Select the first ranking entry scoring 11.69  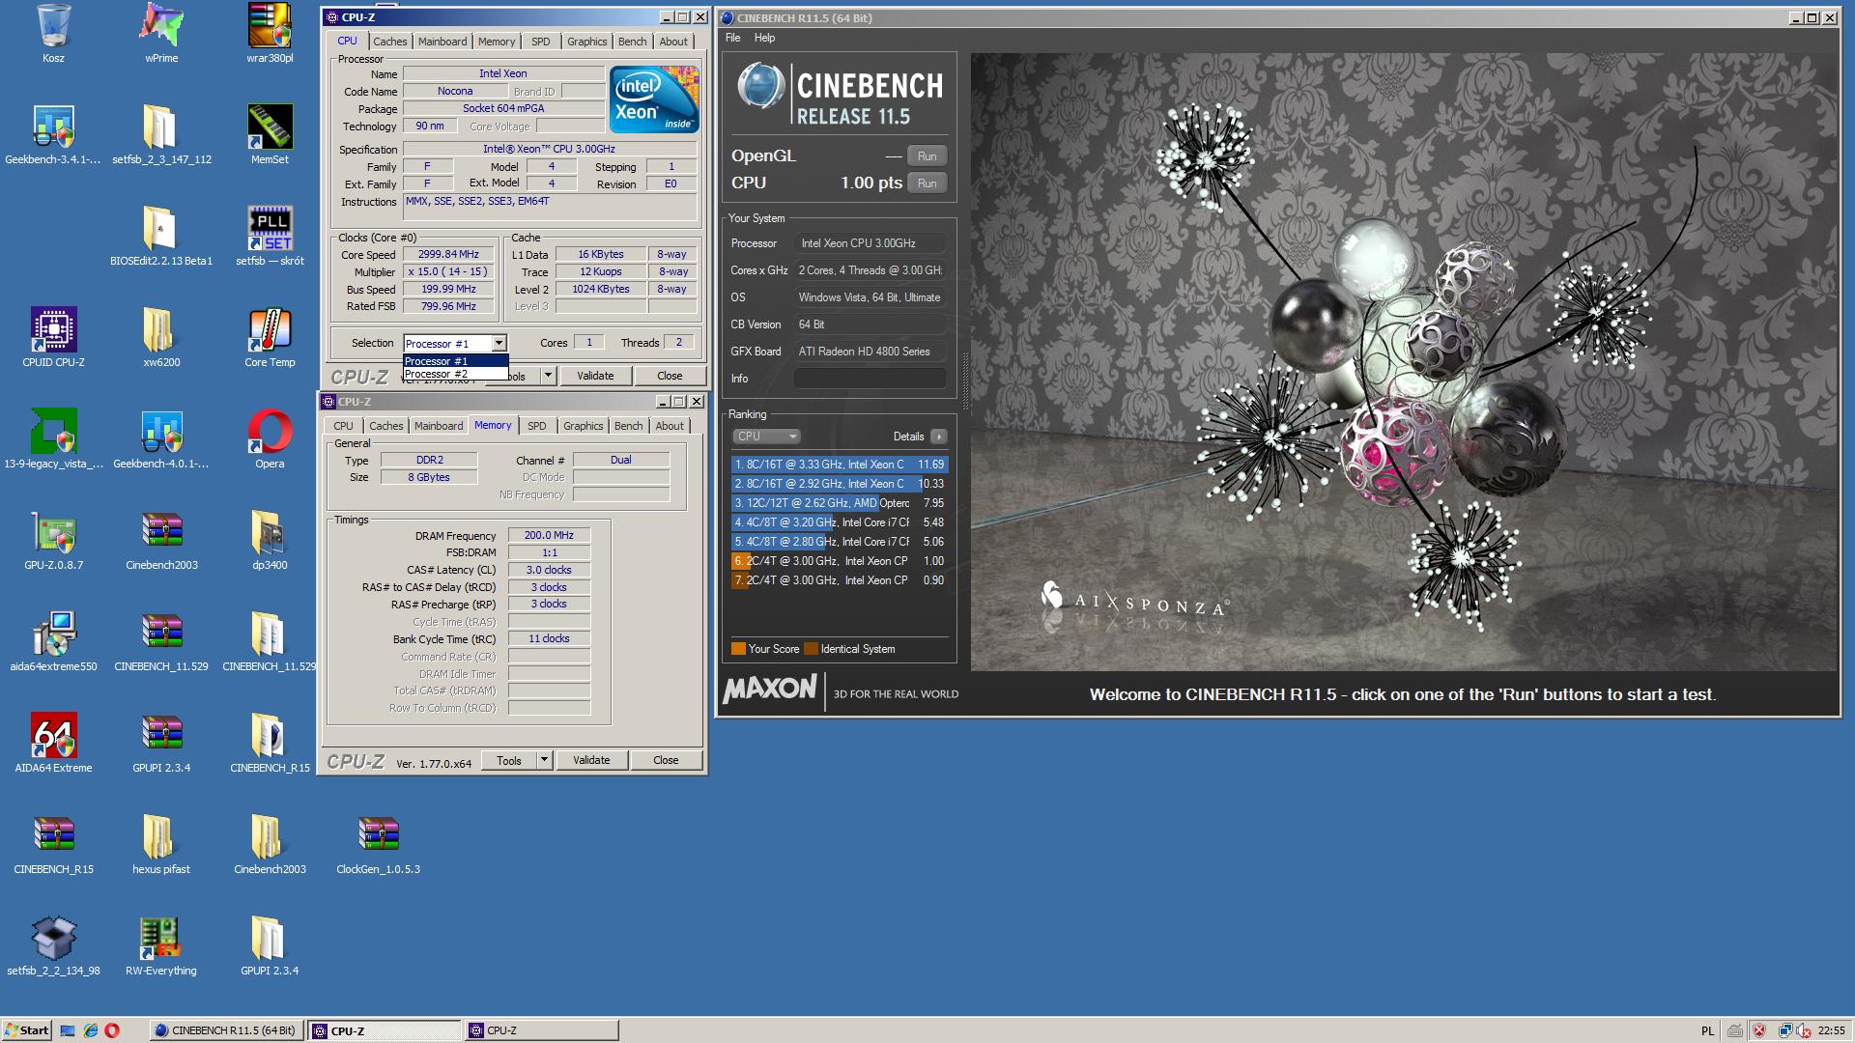tap(839, 465)
